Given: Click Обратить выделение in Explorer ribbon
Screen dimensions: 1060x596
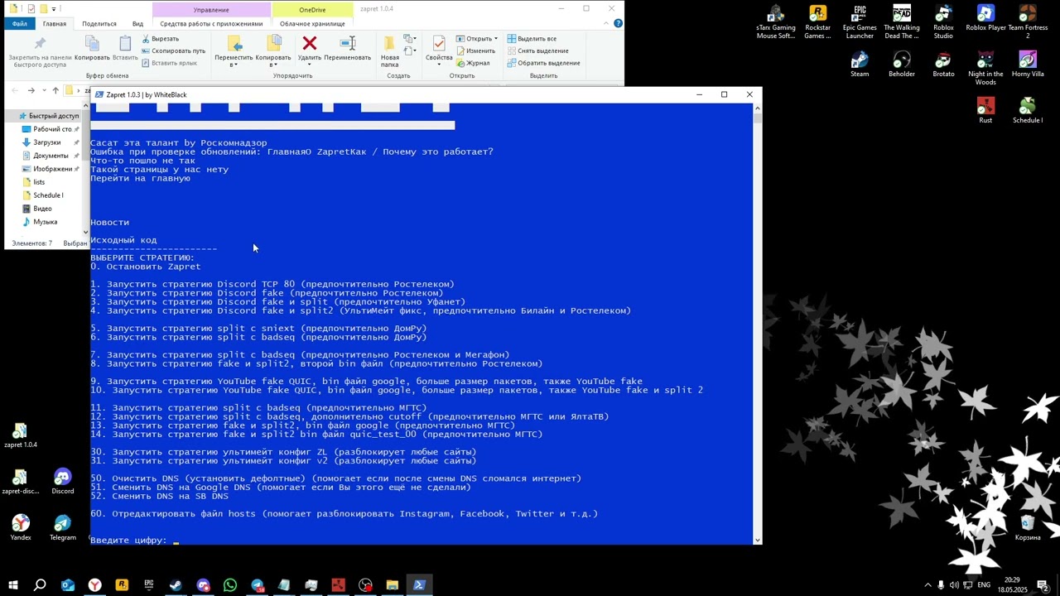Looking at the screenshot, I should pos(543,63).
